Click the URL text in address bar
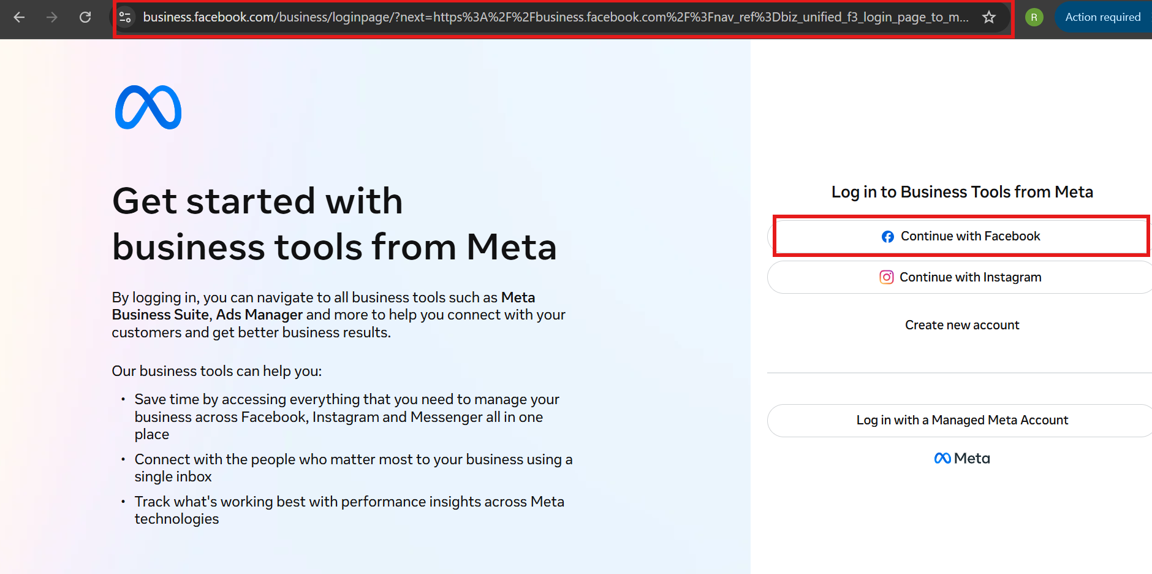The width and height of the screenshot is (1152, 574). click(x=556, y=17)
